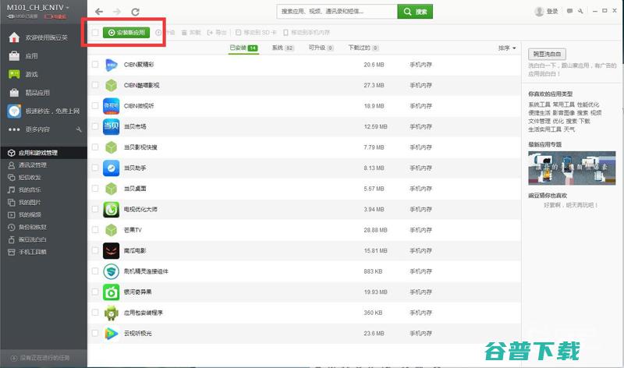Click the home icon for 欢迎使用豌豆荚

tap(14, 38)
